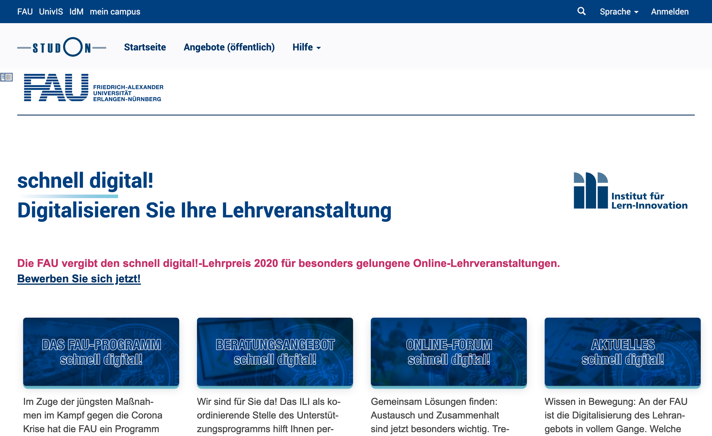Open Angebote (öffentlich) menu item

click(229, 47)
